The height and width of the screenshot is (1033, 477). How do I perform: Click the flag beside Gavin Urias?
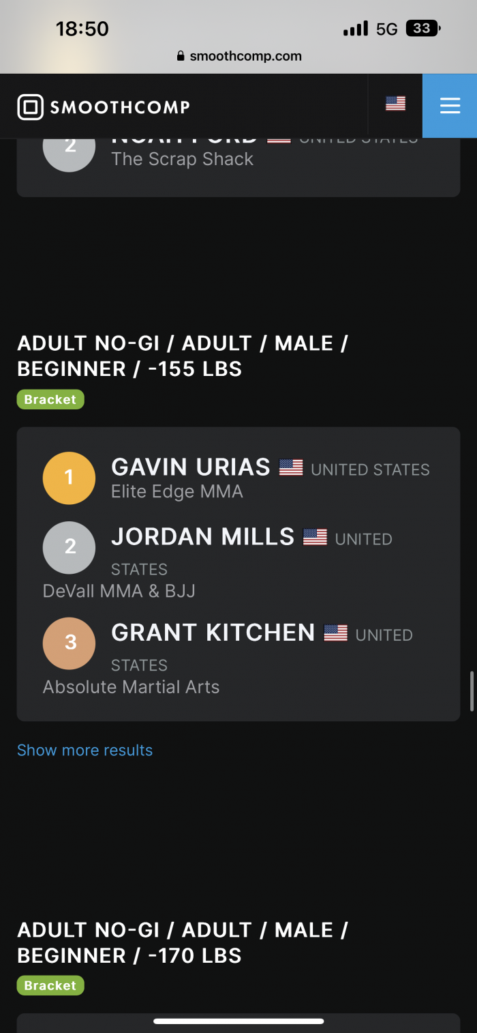coord(291,468)
